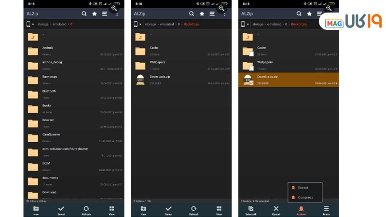Screen dimensions: 386x217
Task: Uncheck the selected Downloads.zip checkbox
Action: click(x=251, y=83)
